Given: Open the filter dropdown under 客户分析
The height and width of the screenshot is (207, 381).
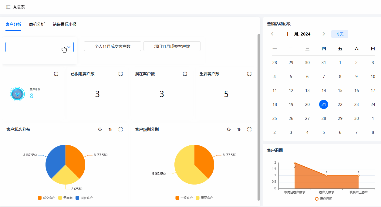Looking at the screenshot, I should click(39, 47).
